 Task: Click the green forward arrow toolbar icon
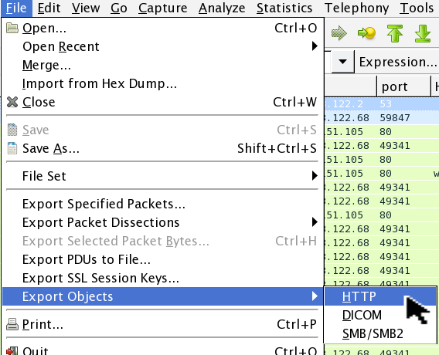[x=339, y=33]
